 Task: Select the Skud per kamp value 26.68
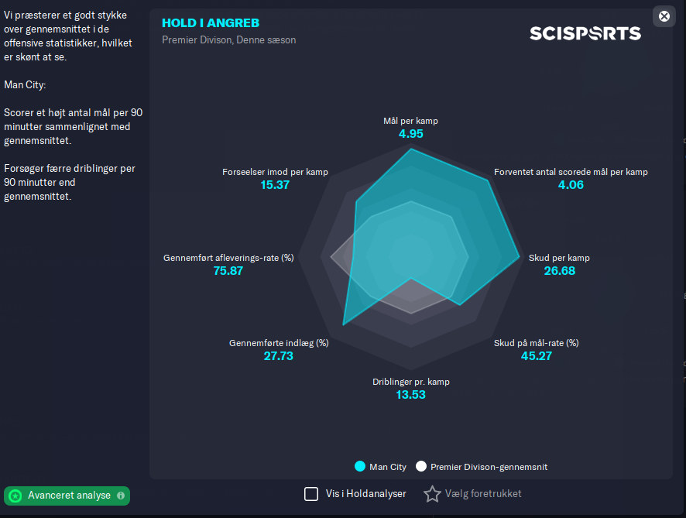coord(559,271)
